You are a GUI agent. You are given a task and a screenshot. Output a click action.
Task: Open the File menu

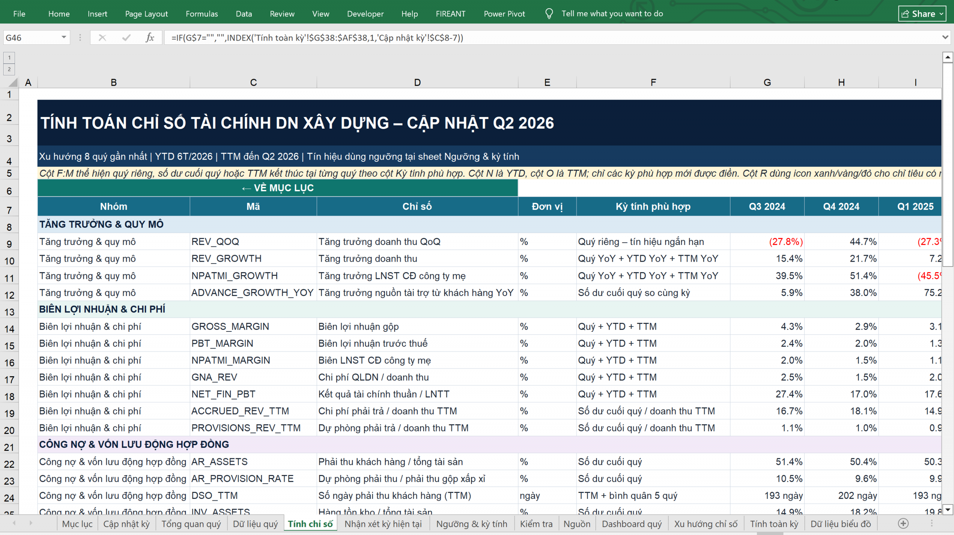point(19,14)
